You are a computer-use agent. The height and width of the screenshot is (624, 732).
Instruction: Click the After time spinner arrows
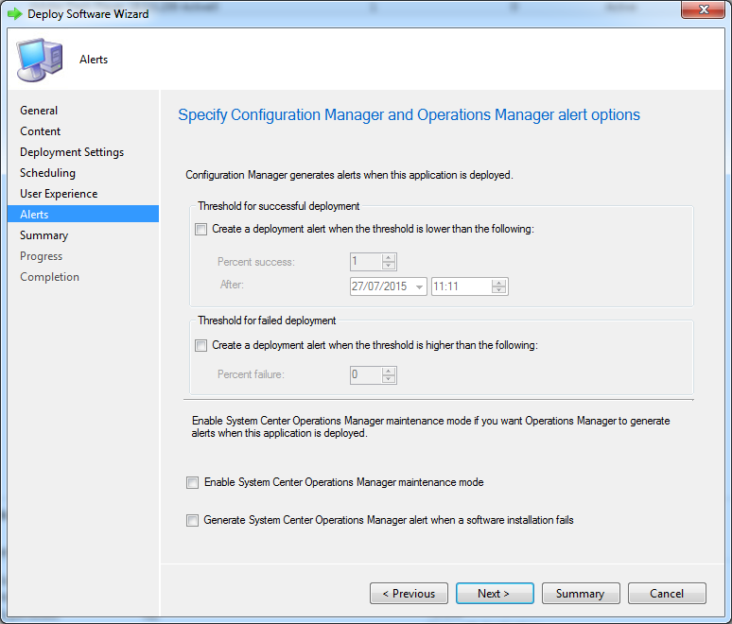(499, 286)
